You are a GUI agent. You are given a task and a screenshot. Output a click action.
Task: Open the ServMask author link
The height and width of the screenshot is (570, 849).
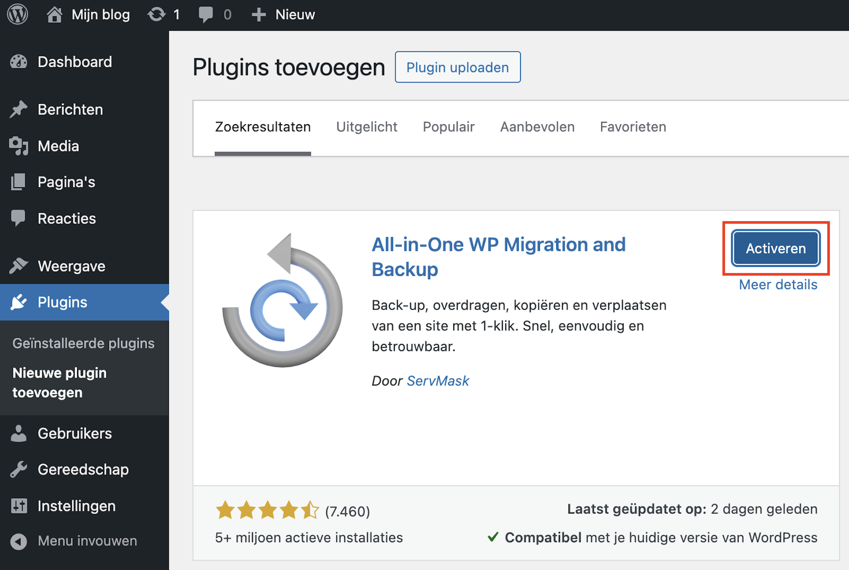coord(437,381)
